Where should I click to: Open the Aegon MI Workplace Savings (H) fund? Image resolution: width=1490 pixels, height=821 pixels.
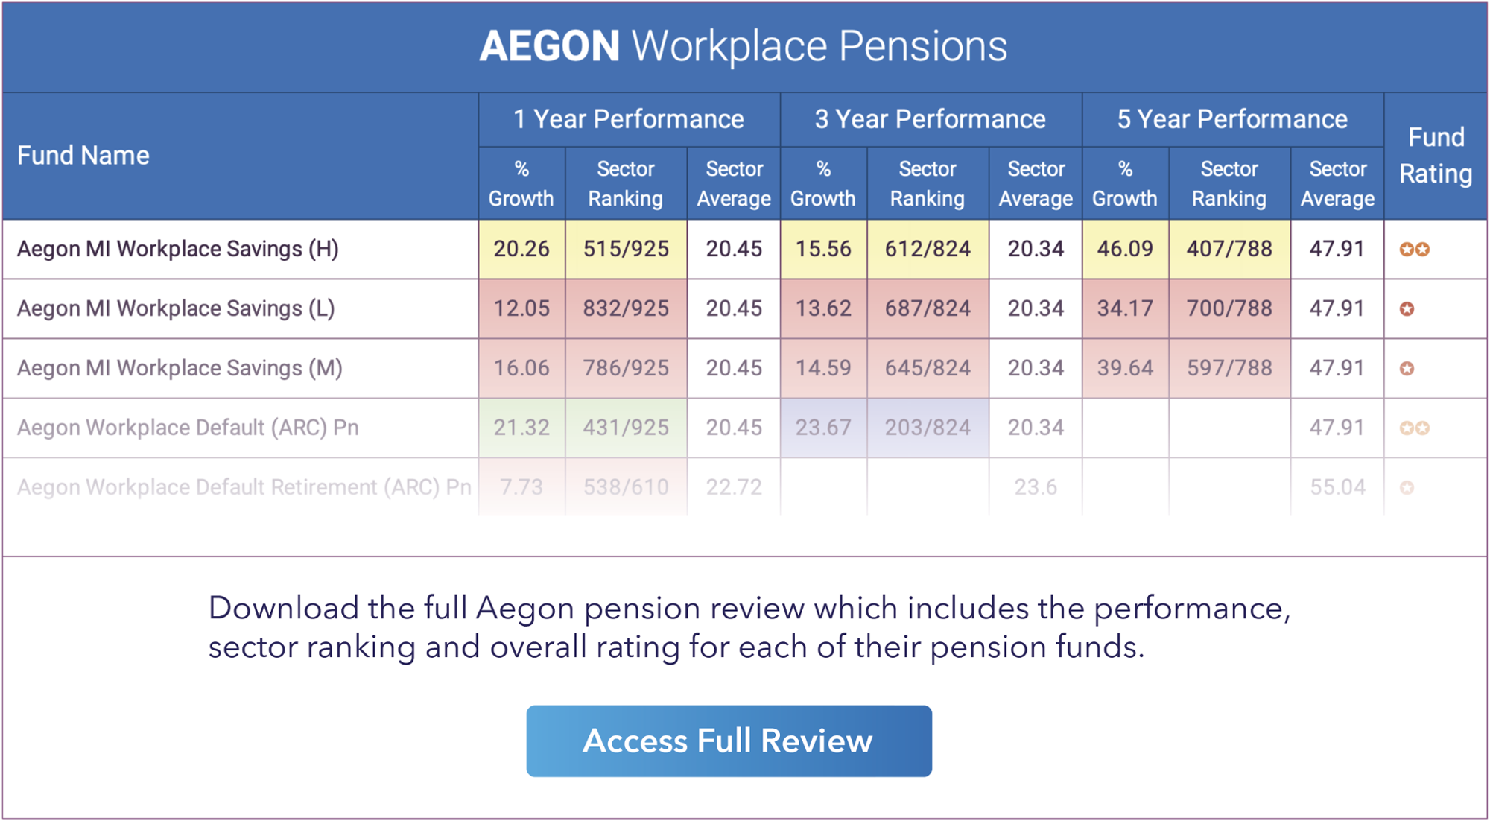pyautogui.click(x=178, y=249)
